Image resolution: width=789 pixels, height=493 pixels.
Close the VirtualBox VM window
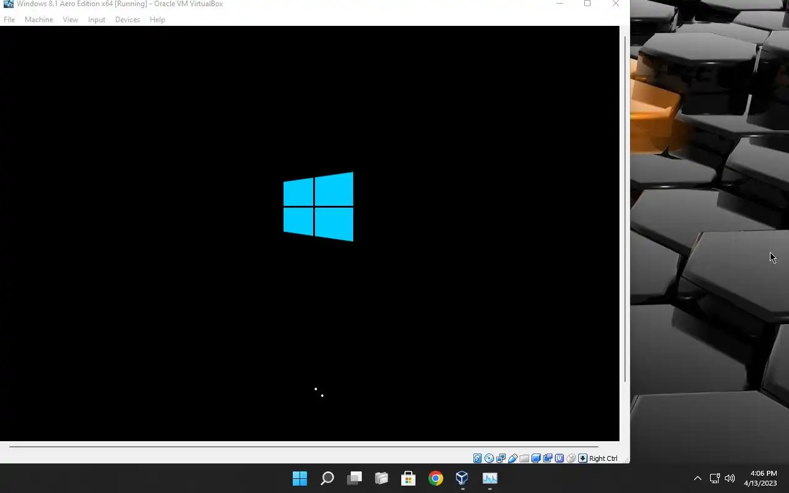616,4
